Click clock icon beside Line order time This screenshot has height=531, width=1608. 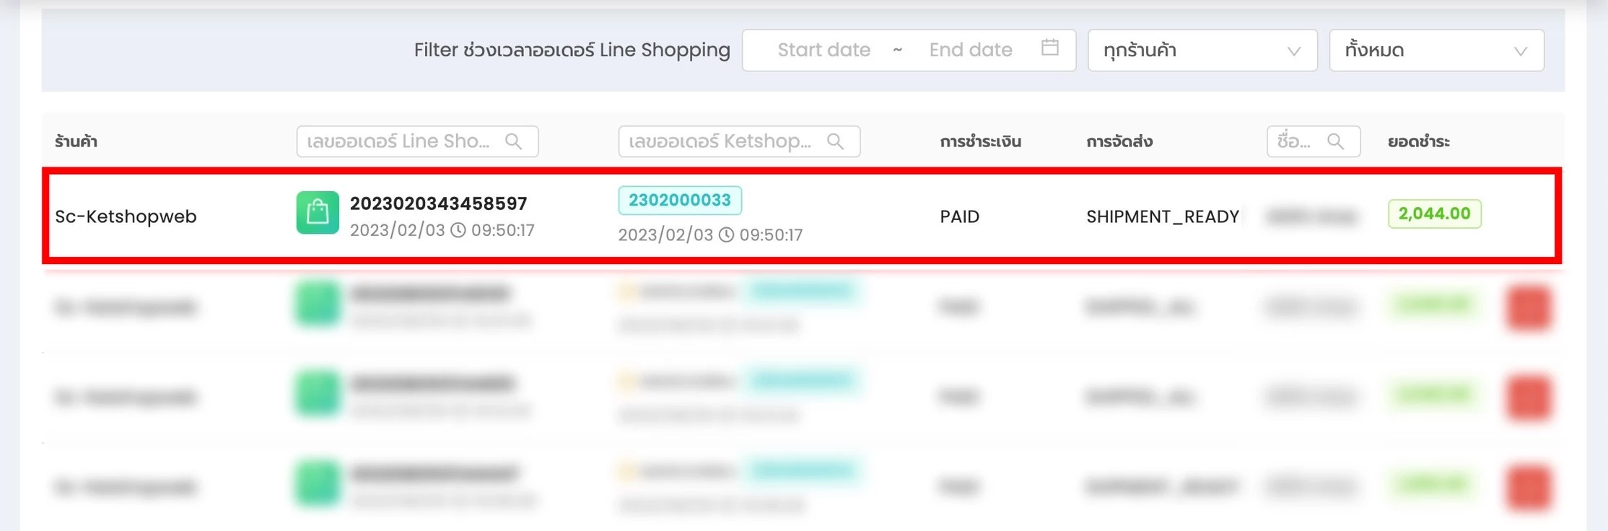pos(458,230)
